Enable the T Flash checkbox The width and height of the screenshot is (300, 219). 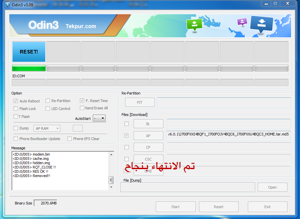[16, 116]
